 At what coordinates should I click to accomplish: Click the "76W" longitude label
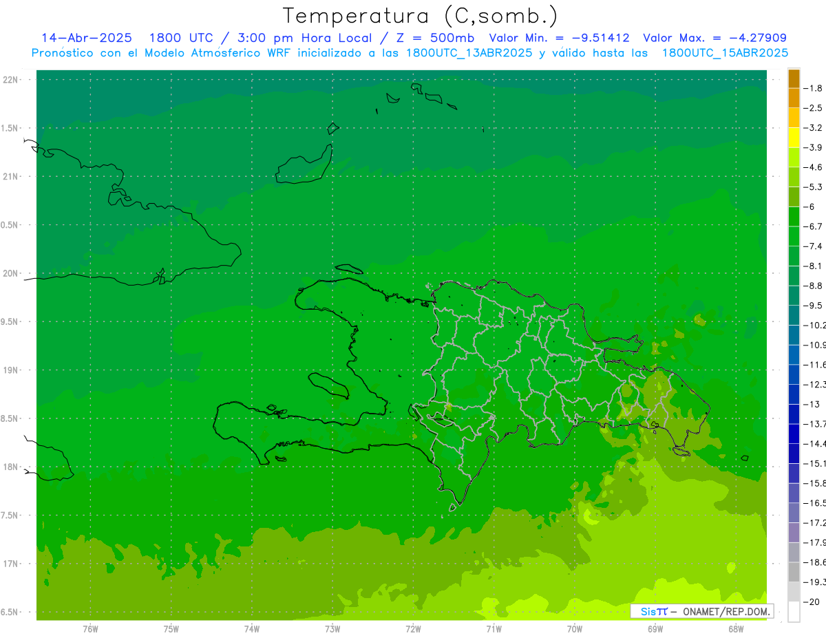(x=90, y=629)
